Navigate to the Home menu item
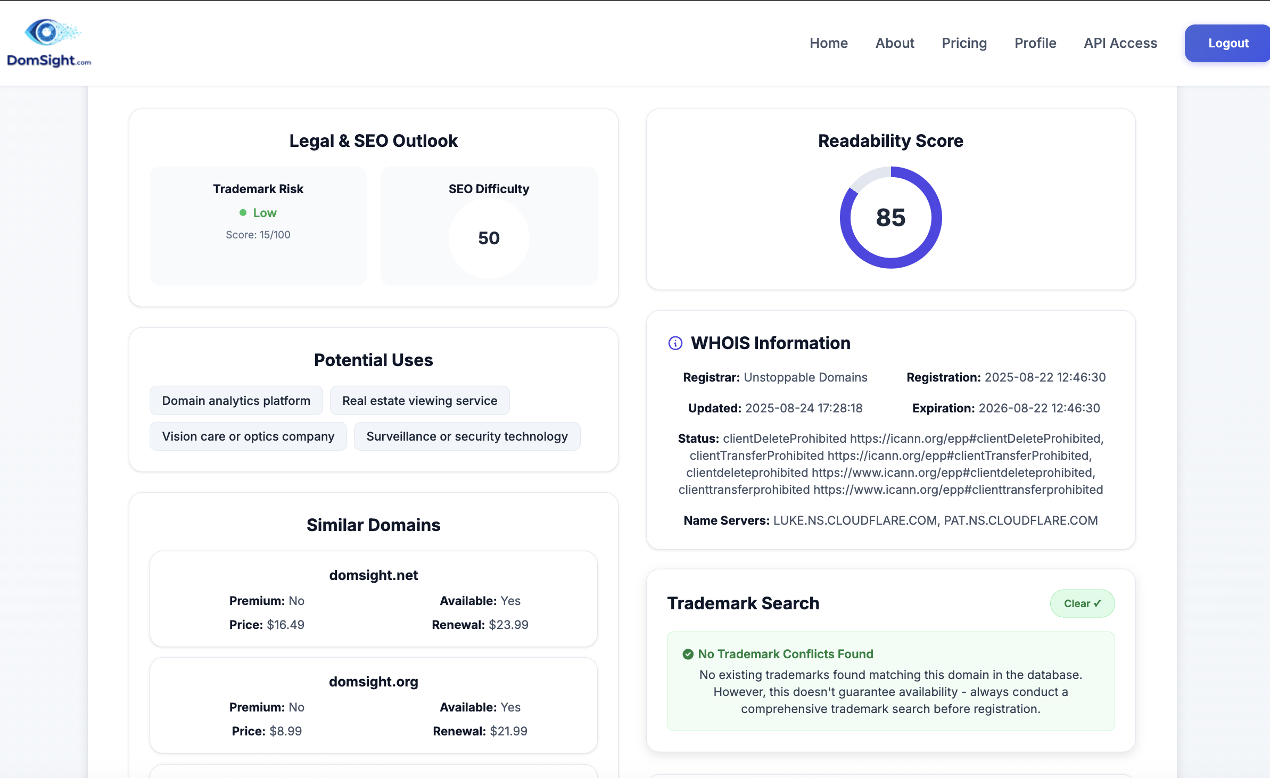The height and width of the screenshot is (778, 1270). [828, 43]
